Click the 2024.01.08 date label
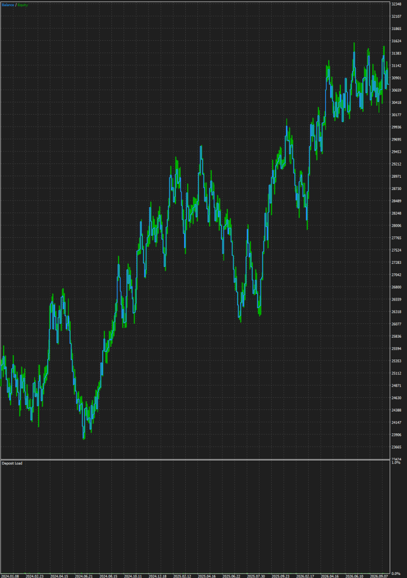Viewport: 407px width, 578px height. (10, 576)
